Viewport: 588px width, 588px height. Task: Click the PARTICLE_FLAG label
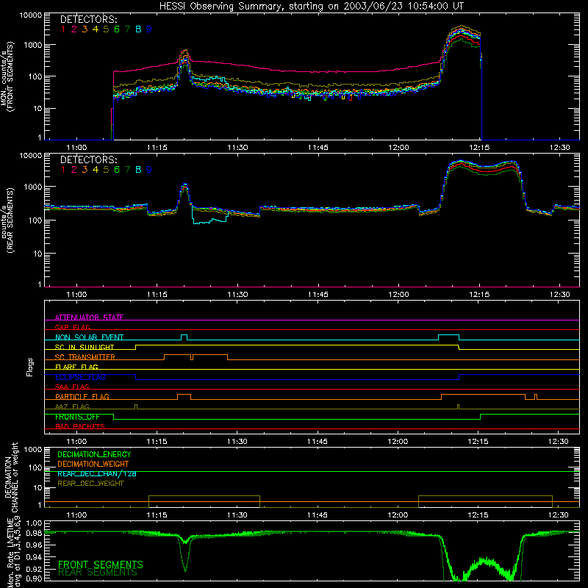[x=82, y=396]
